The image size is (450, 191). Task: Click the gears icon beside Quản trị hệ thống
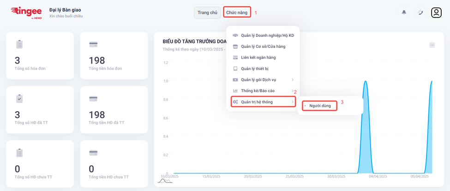coord(235,102)
